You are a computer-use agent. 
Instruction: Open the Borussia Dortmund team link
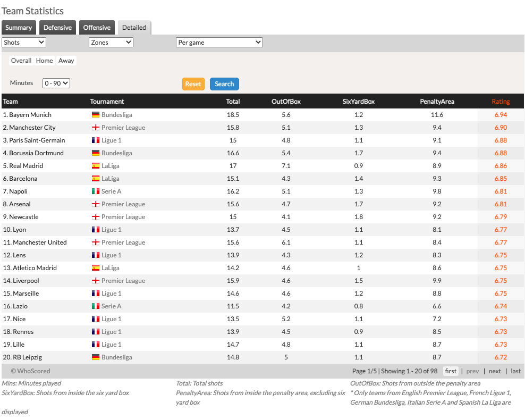(x=37, y=153)
